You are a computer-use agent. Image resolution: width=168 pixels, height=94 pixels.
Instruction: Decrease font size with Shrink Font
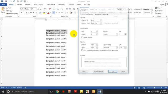click(41, 9)
